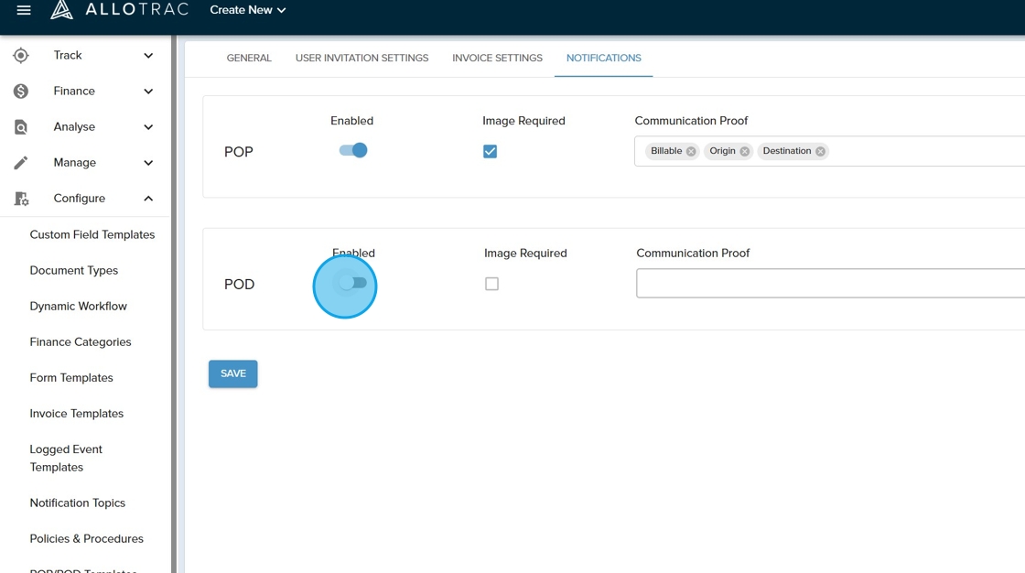Open the Create New dropdown
The height and width of the screenshot is (573, 1025).
pyautogui.click(x=248, y=10)
